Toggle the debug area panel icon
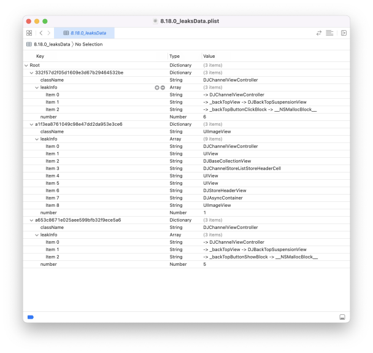Image resolution: width=373 pixels, height=353 pixels. coord(342,317)
